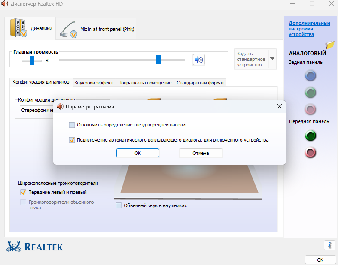Click the microphone icon in Mic in tab
This screenshot has width=338, height=265.
click(69, 29)
